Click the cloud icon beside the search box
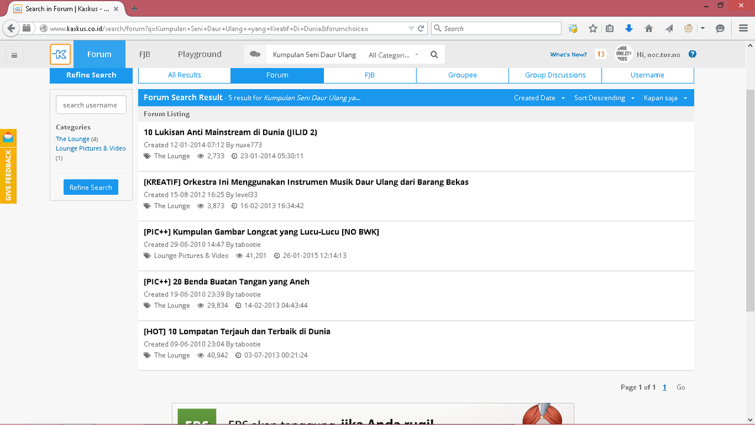 [255, 54]
